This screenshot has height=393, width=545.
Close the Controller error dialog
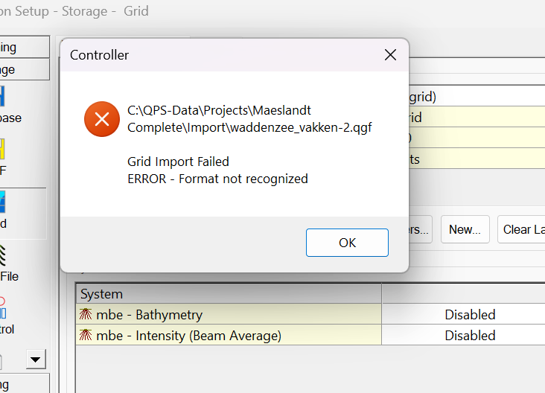tap(389, 55)
